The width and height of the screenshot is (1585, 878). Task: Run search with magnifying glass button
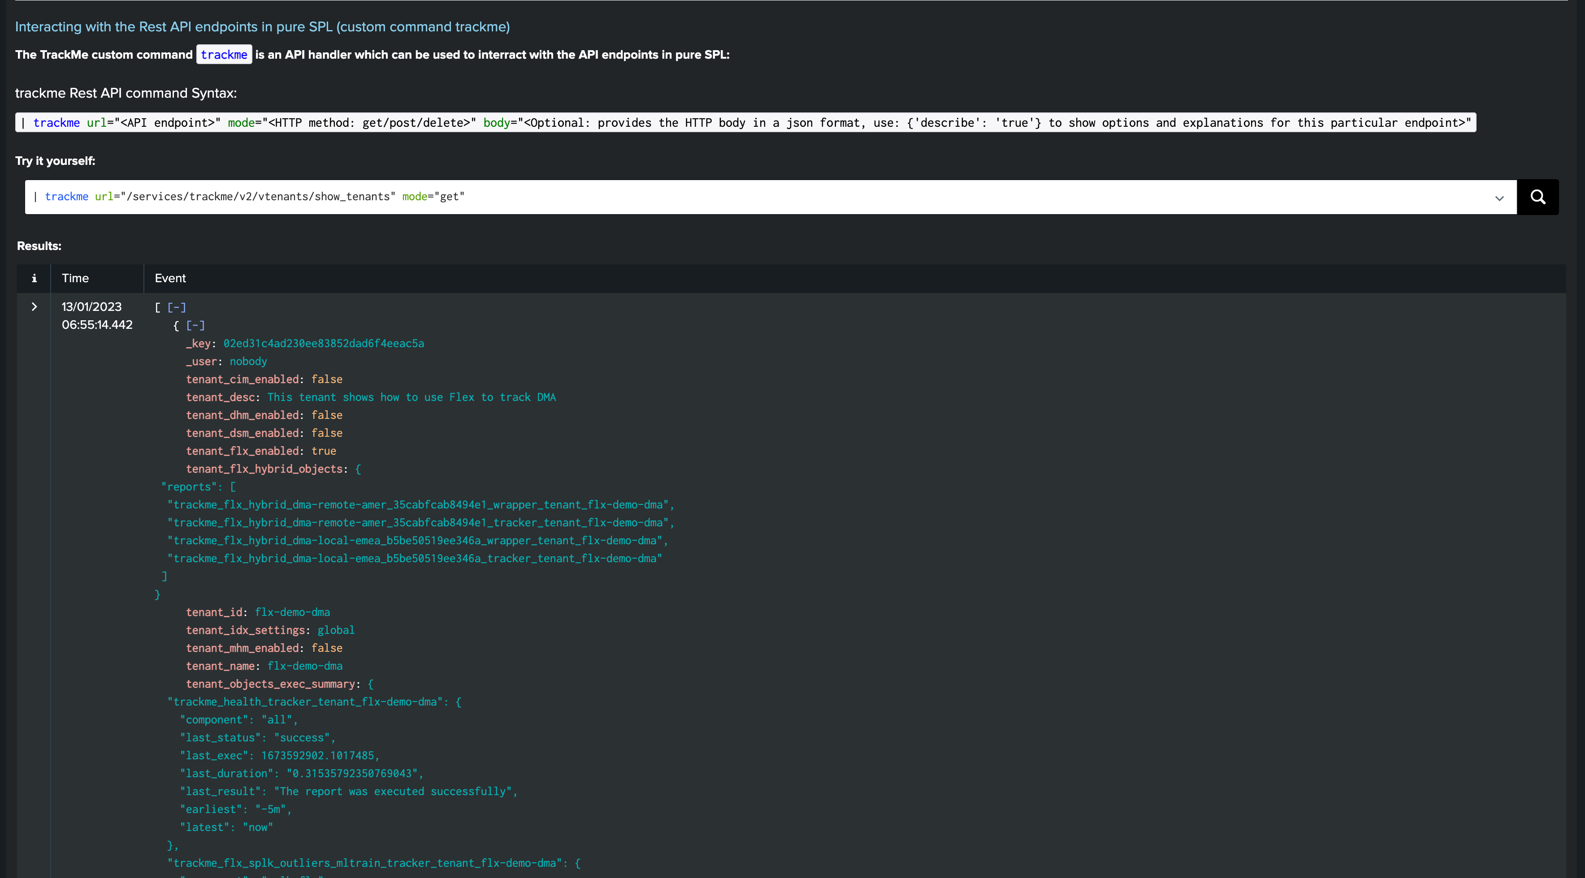click(1537, 197)
